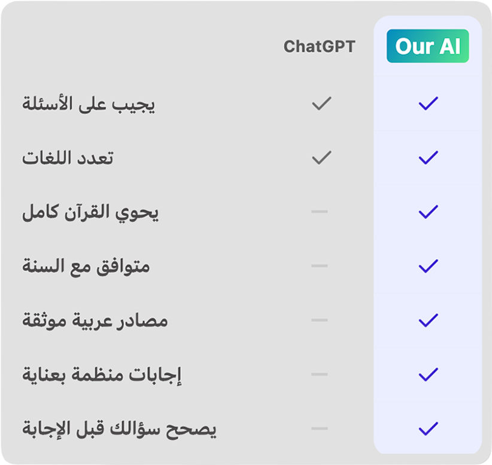Click Our AI checkmark for يحوي القرآن كامل

[429, 212]
